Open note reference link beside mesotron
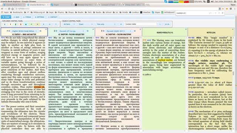The width and height of the screenshot is (237, 133). click(191, 92)
